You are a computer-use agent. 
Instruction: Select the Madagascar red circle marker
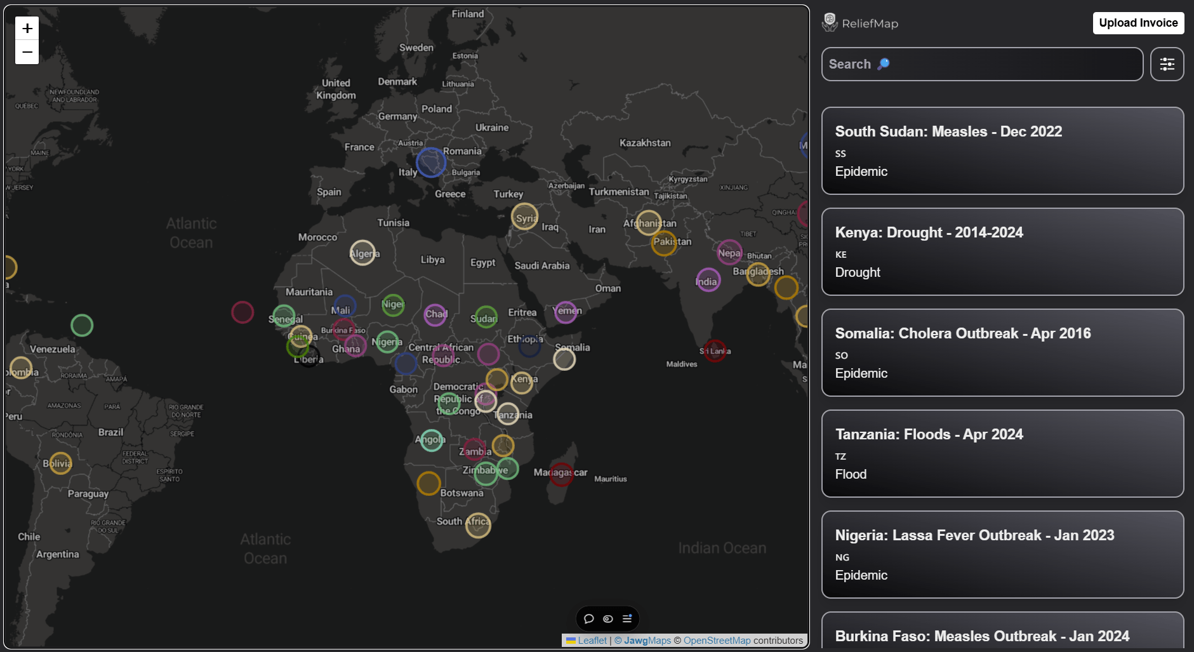561,474
